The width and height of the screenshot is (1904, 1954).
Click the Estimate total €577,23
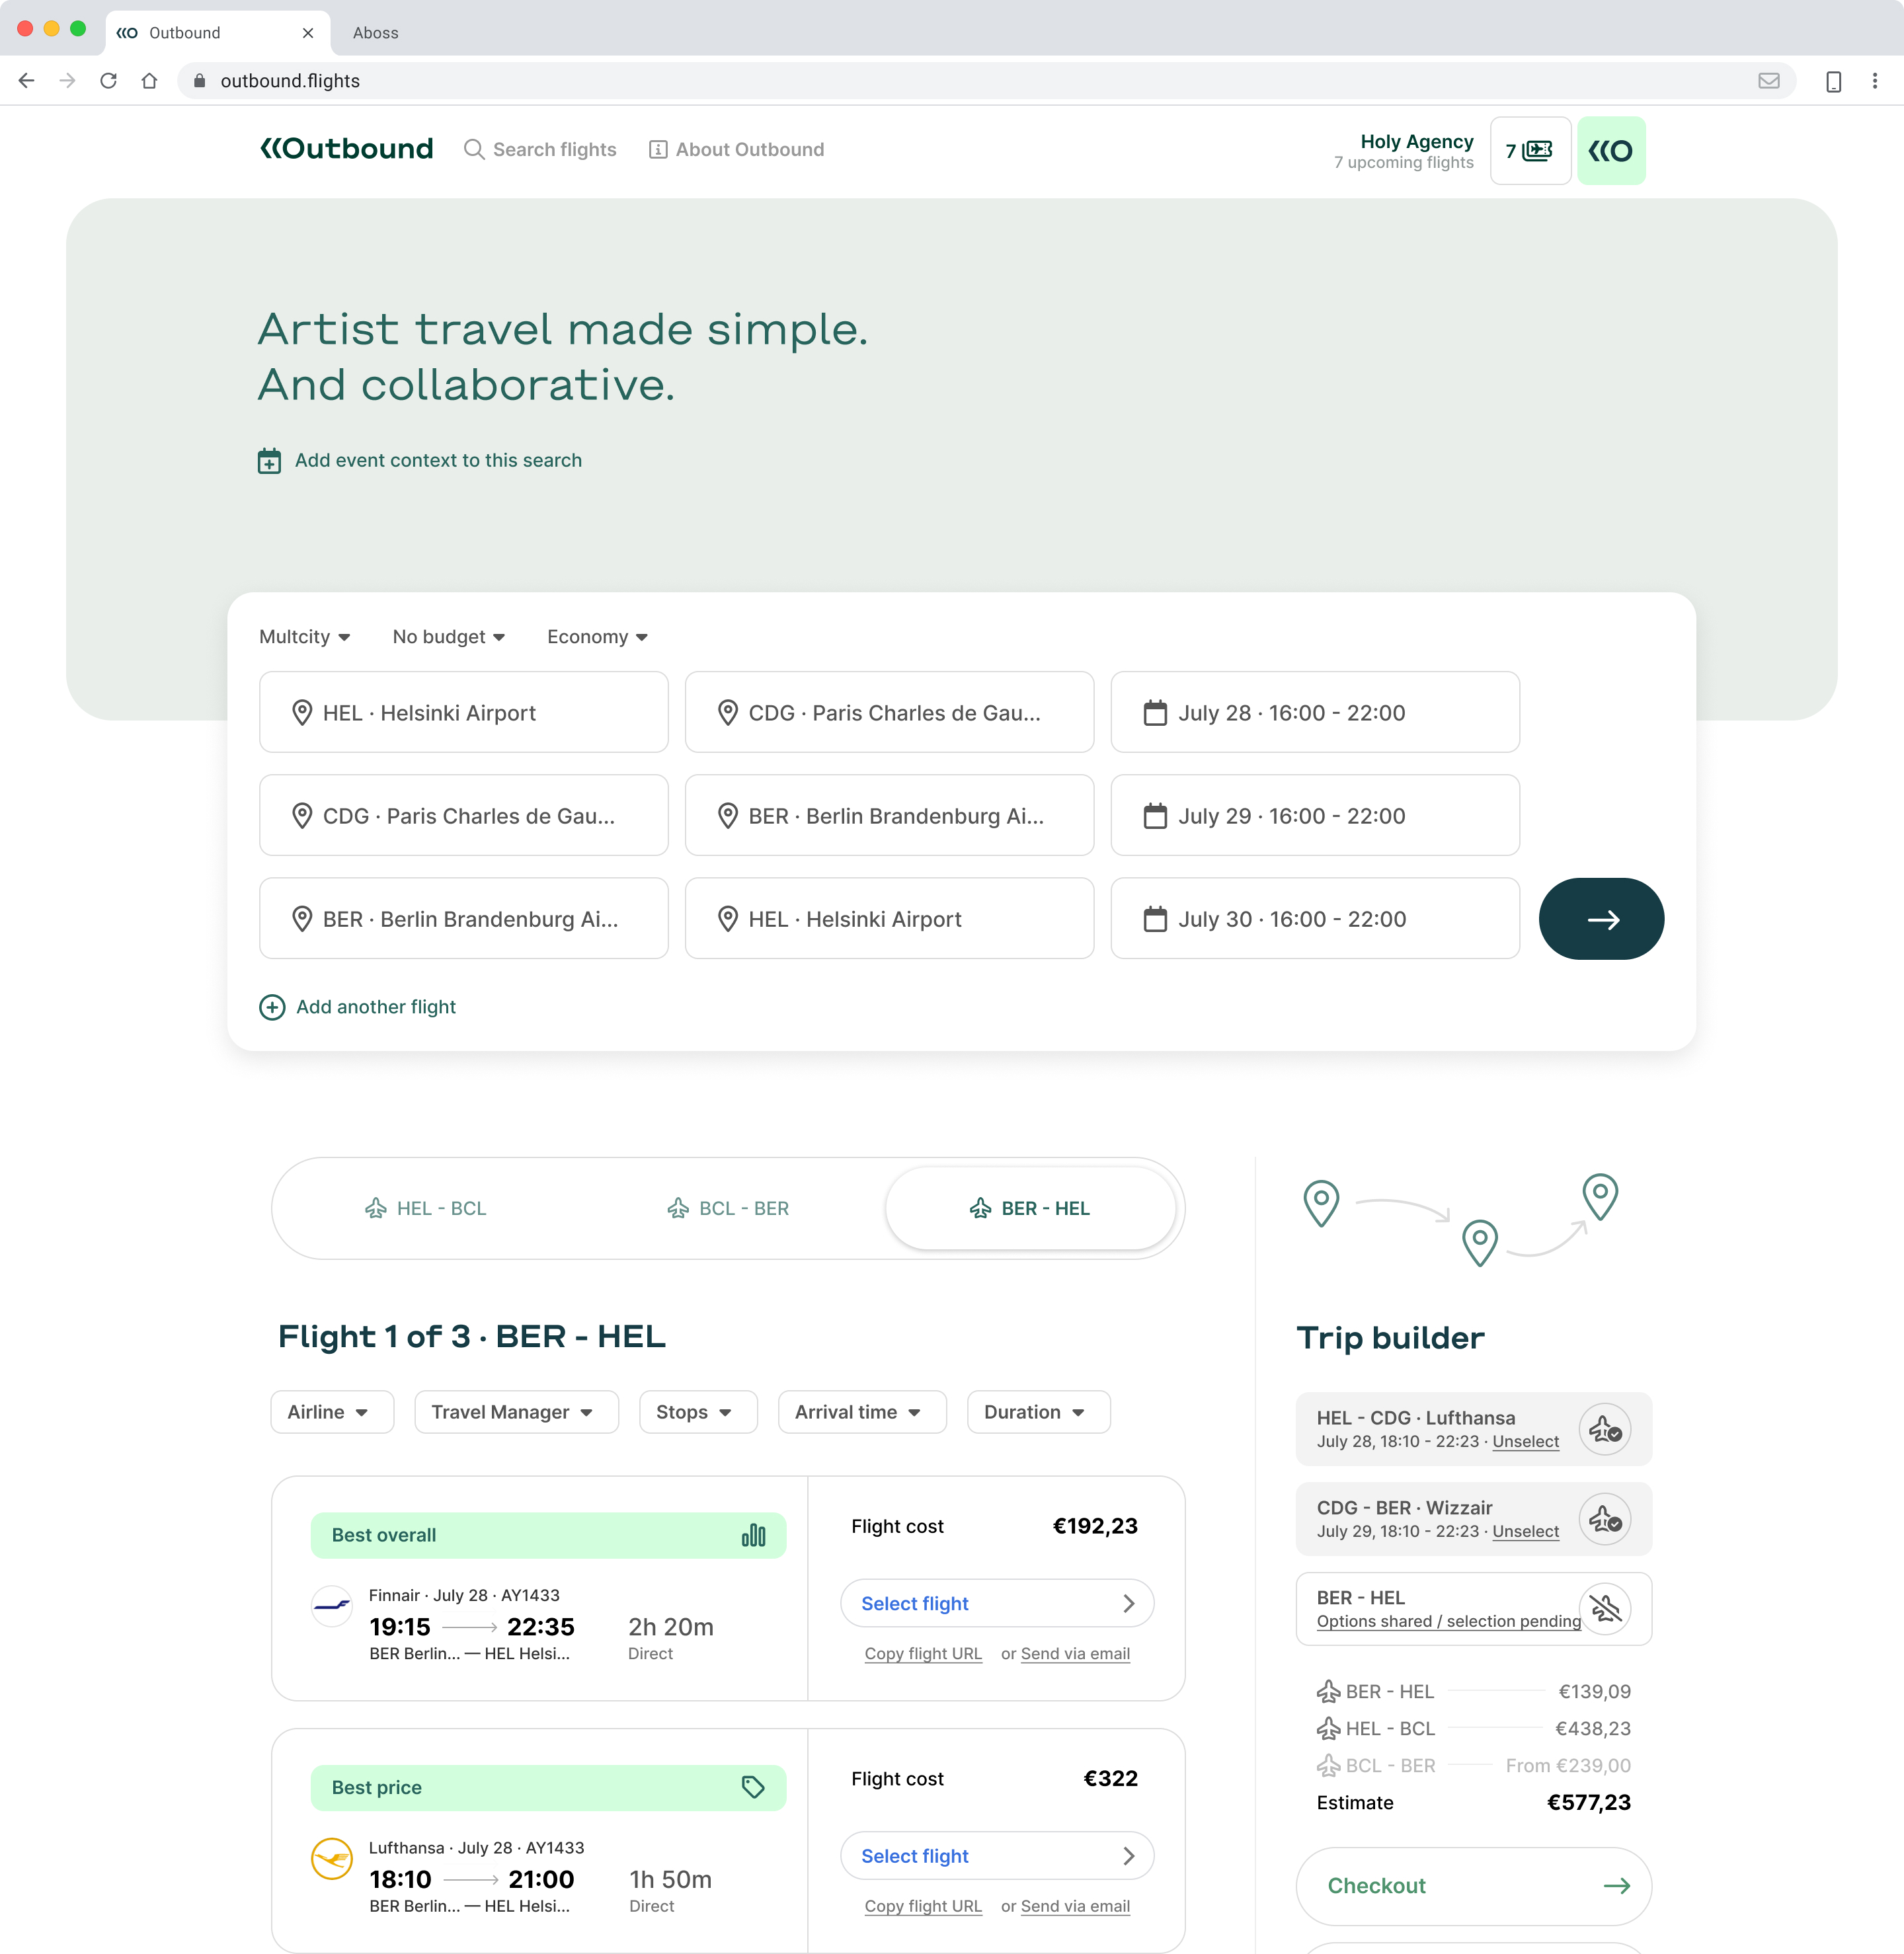tap(1588, 1802)
